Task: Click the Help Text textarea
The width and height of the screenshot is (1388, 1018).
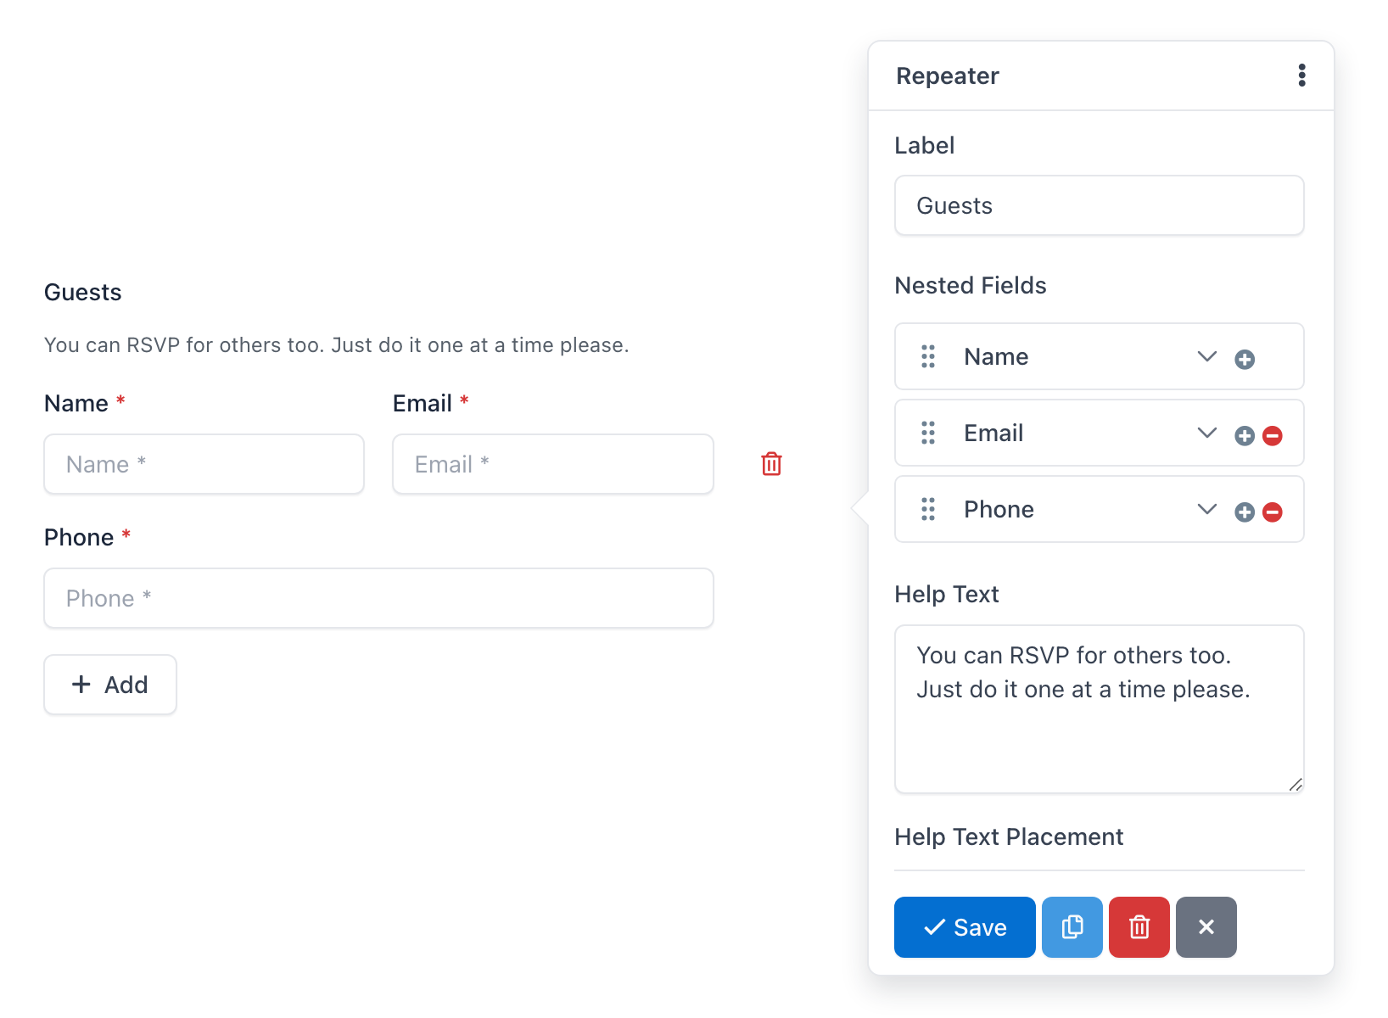Action: (x=1100, y=709)
